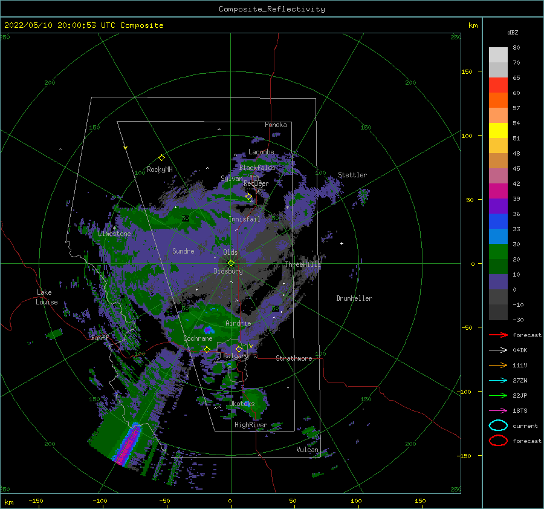Click the Lake Louise label

[47, 297]
